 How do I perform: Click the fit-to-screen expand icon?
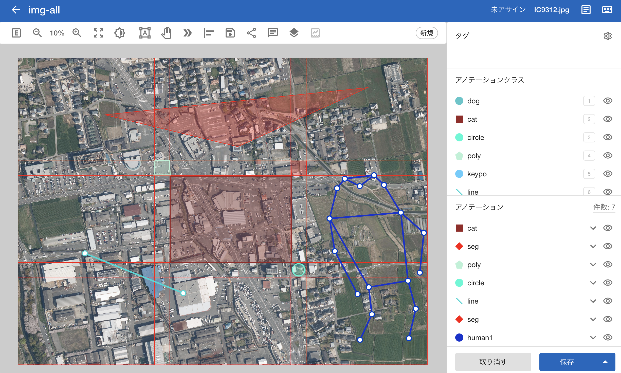(98, 33)
